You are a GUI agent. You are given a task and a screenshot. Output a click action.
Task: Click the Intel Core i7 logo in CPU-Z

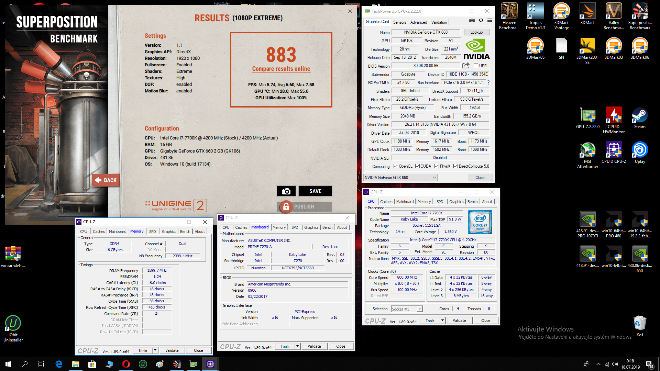pos(480,222)
